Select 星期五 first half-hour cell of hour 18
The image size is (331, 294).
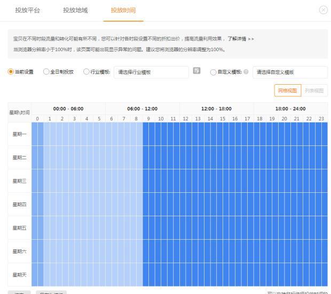pos(257,227)
